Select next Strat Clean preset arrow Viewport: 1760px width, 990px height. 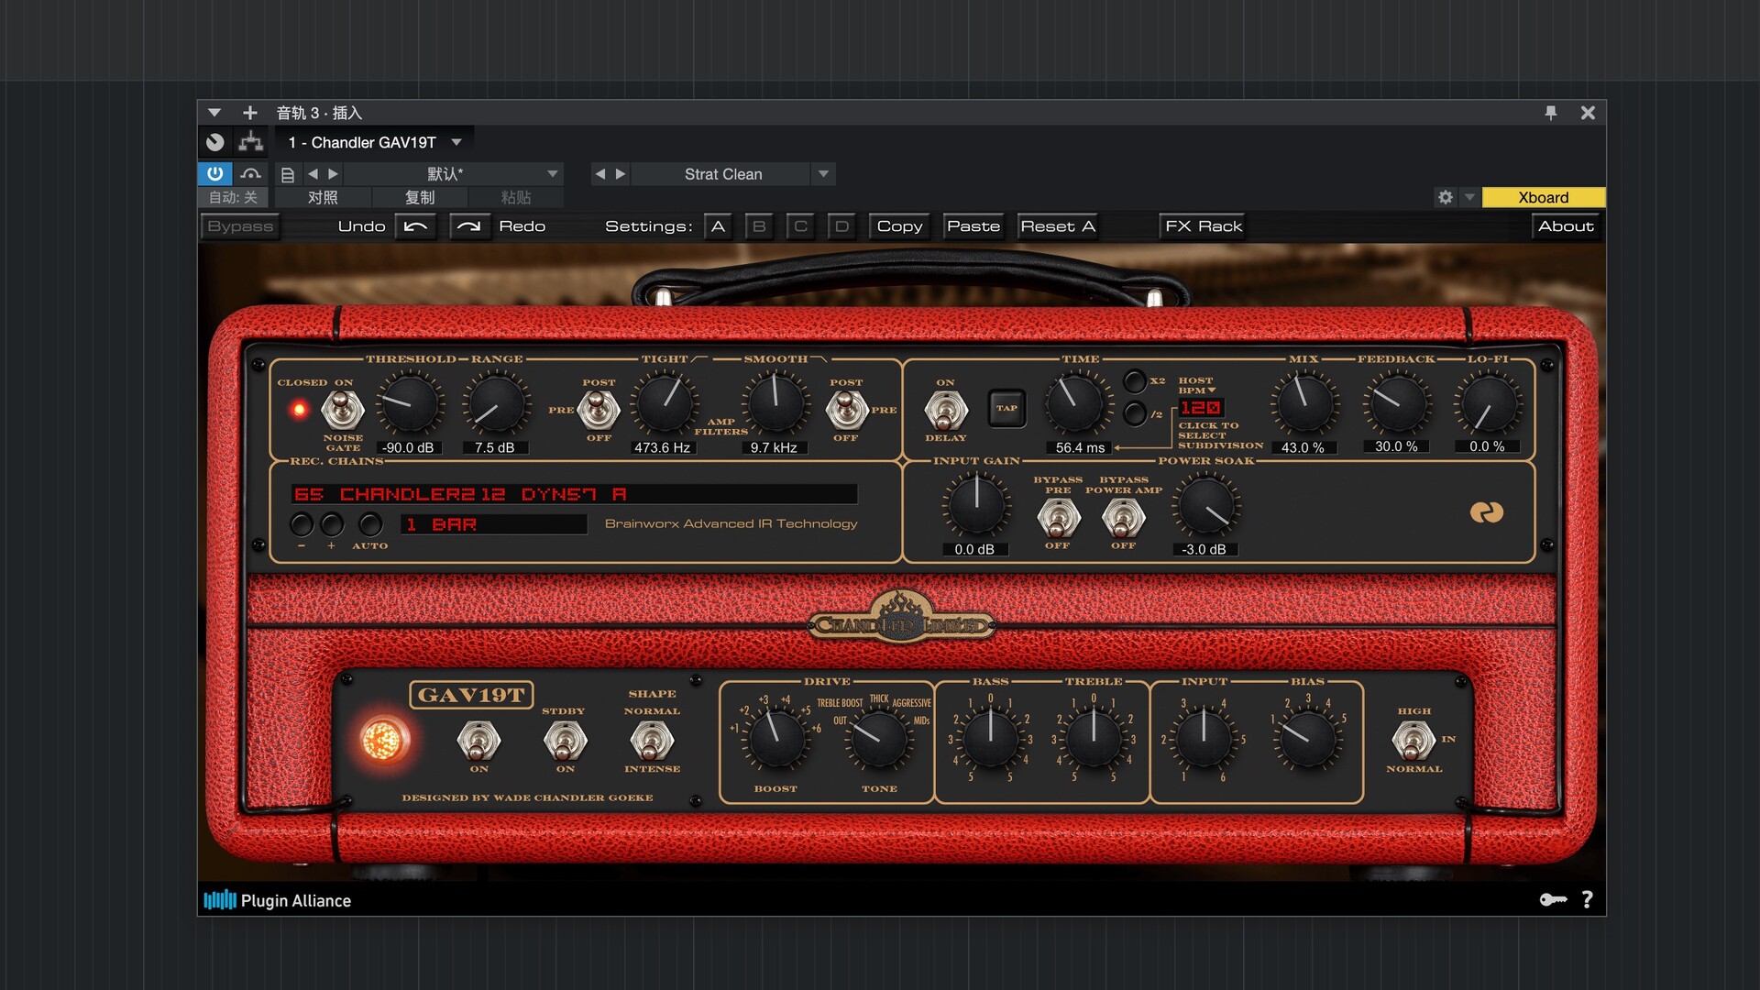(x=621, y=173)
